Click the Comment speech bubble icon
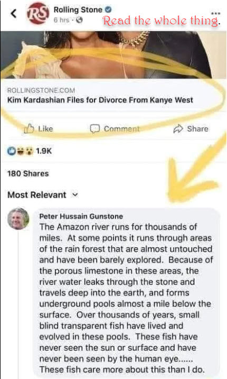Screen dimensions: 227x379 click(x=94, y=129)
